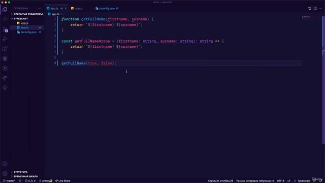Open the Live Share view in activity bar
This screenshot has height=183, width=325.
(5, 78)
